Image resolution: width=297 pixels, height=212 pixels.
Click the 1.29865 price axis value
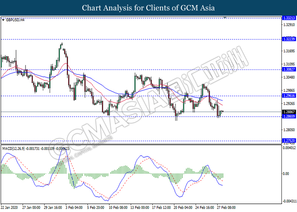tap(289, 90)
